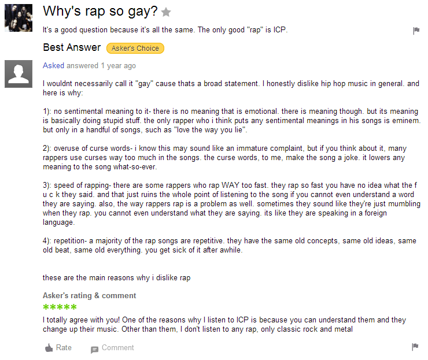Open the answerer's default avatar

(x=19, y=74)
